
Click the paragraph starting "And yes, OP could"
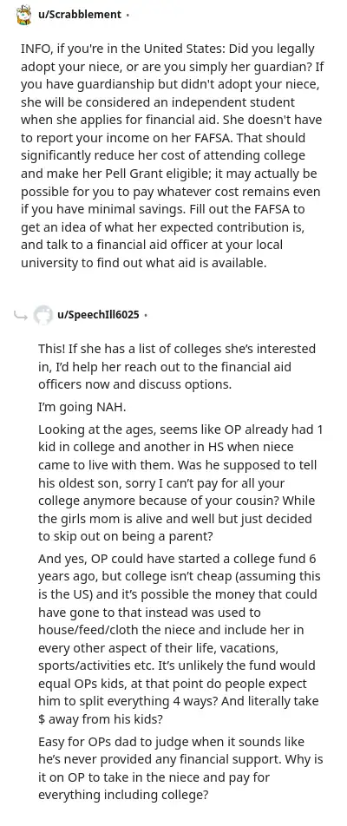click(179, 639)
